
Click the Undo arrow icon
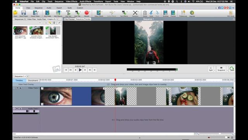point(151,13)
